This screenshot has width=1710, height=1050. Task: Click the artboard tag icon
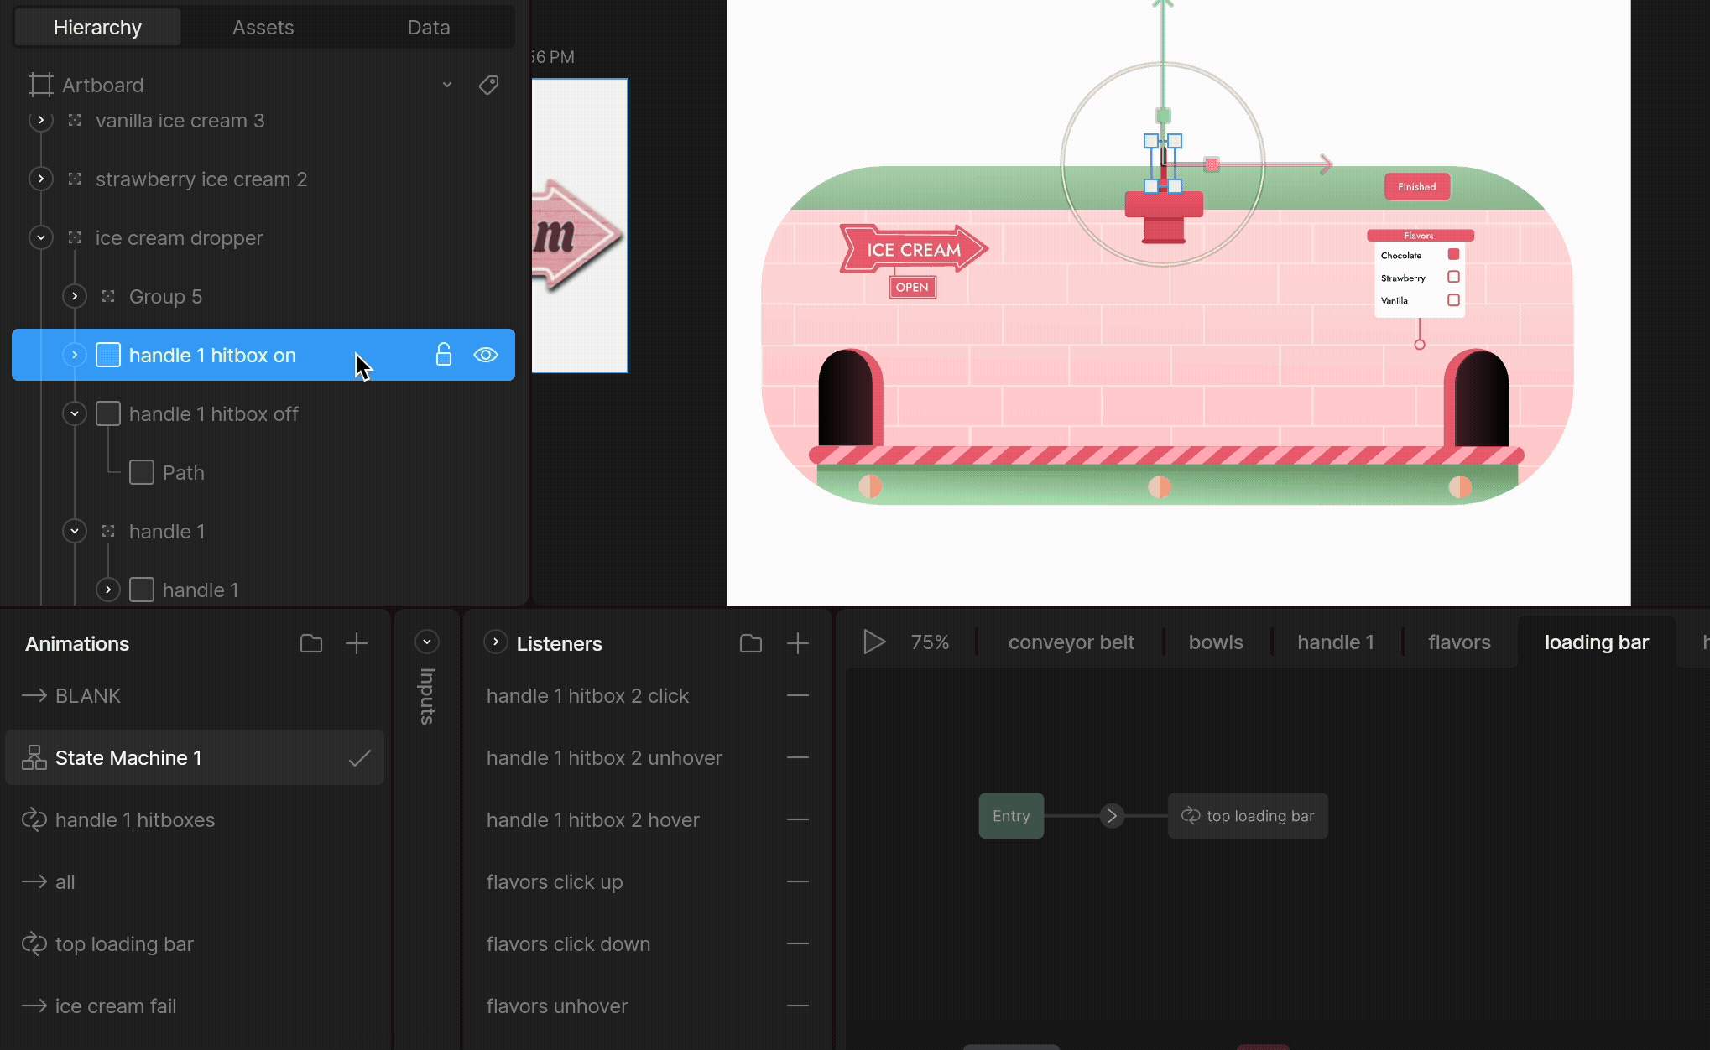pos(488,85)
